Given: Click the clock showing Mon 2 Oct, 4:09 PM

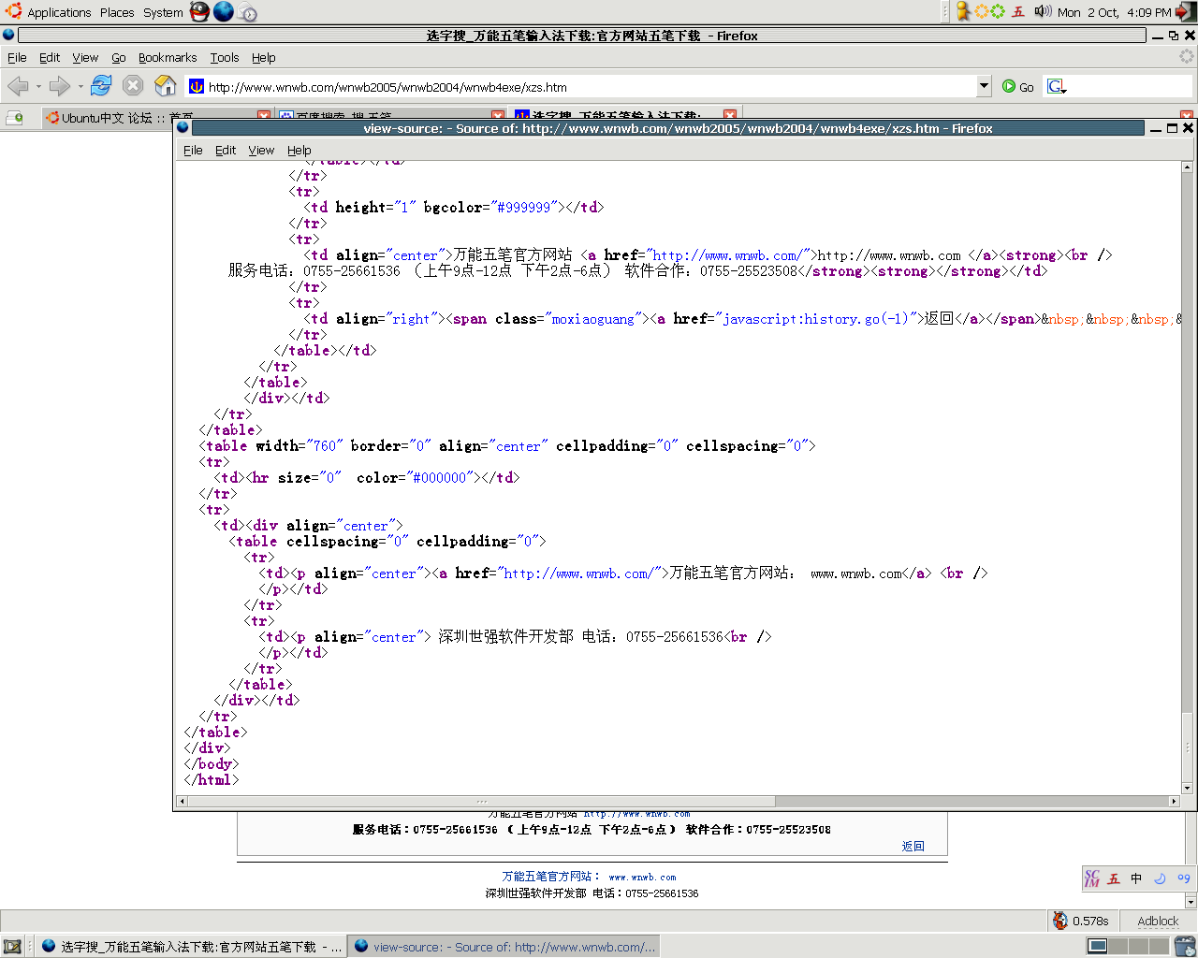Looking at the screenshot, I should pos(1114,12).
